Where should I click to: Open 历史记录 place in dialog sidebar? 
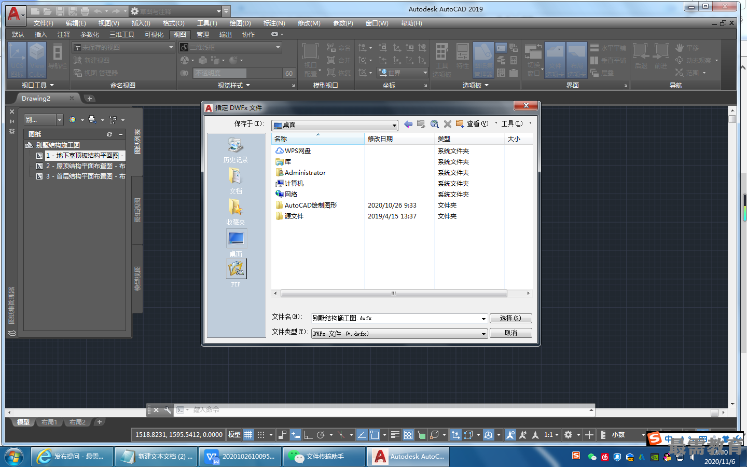coord(236,150)
